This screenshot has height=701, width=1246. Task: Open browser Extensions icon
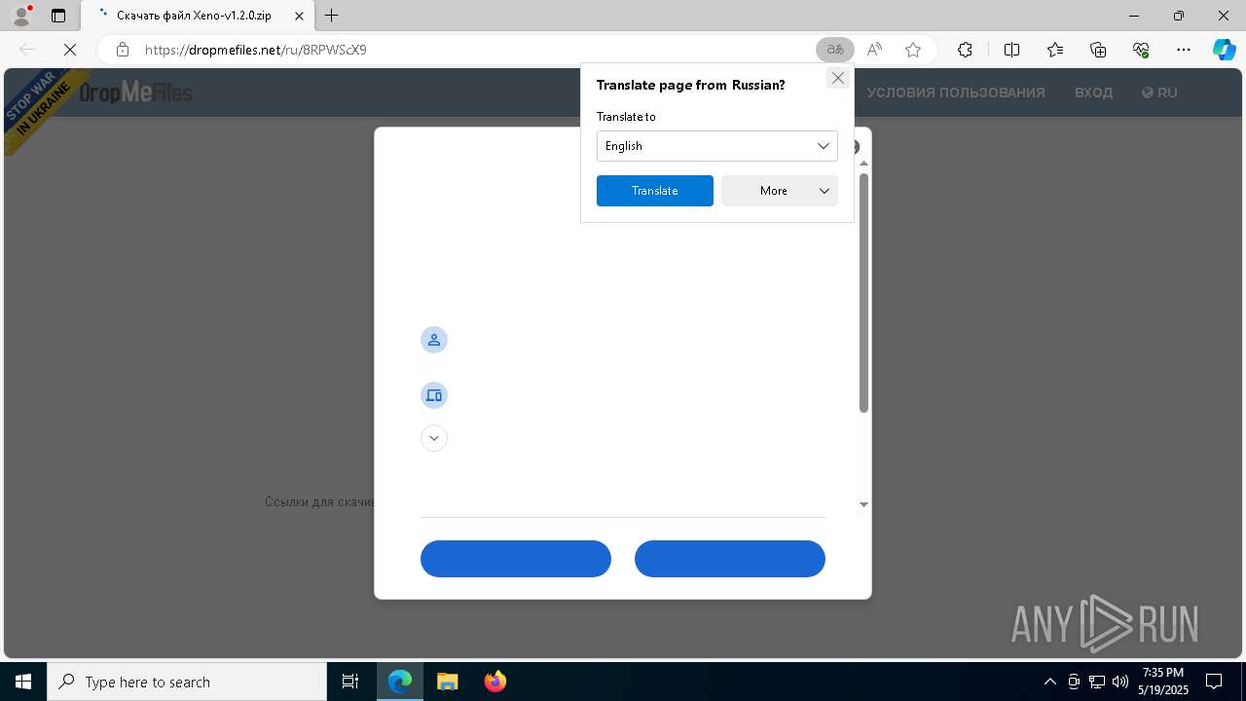tap(965, 50)
